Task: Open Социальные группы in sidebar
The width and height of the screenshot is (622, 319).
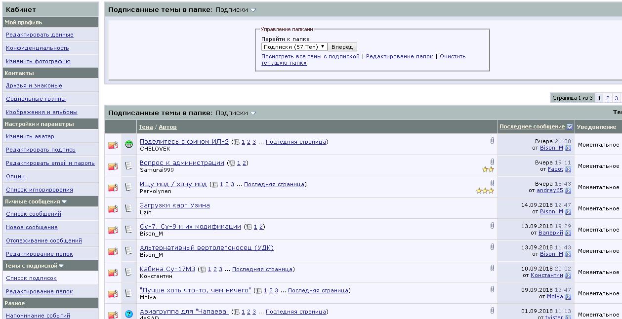Action: pos(36,99)
